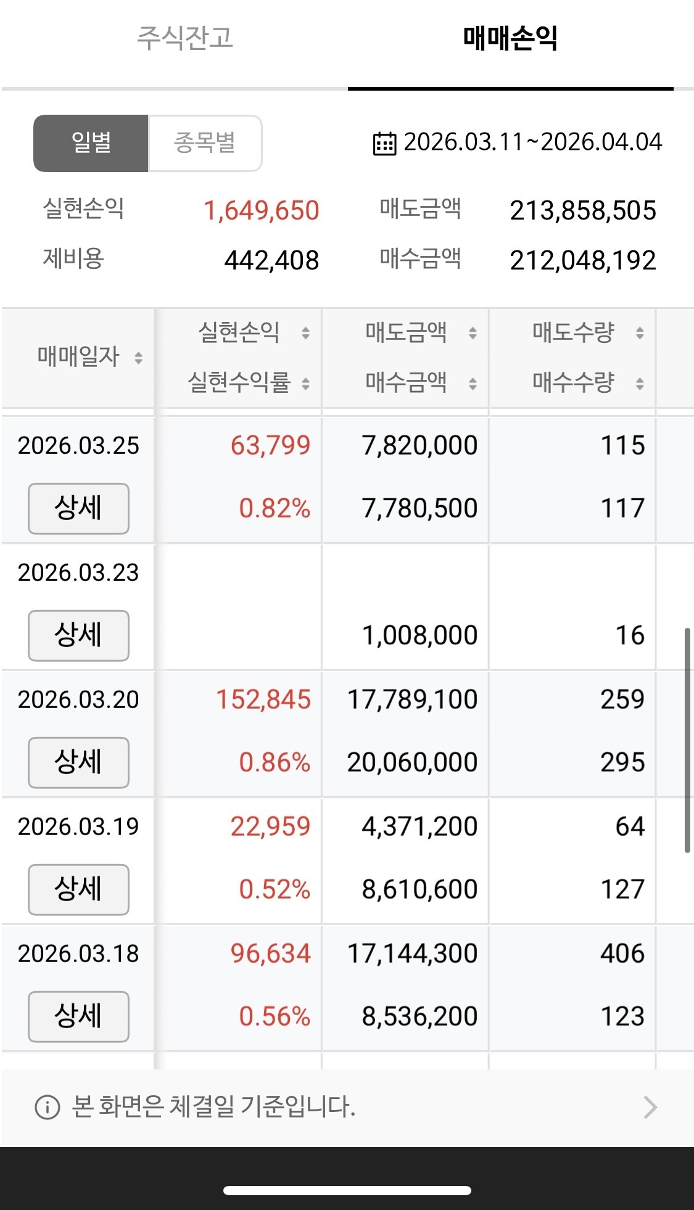This screenshot has width=694, height=1210.
Task: Sort by 매도수량 column arrows
Action: 640,333
